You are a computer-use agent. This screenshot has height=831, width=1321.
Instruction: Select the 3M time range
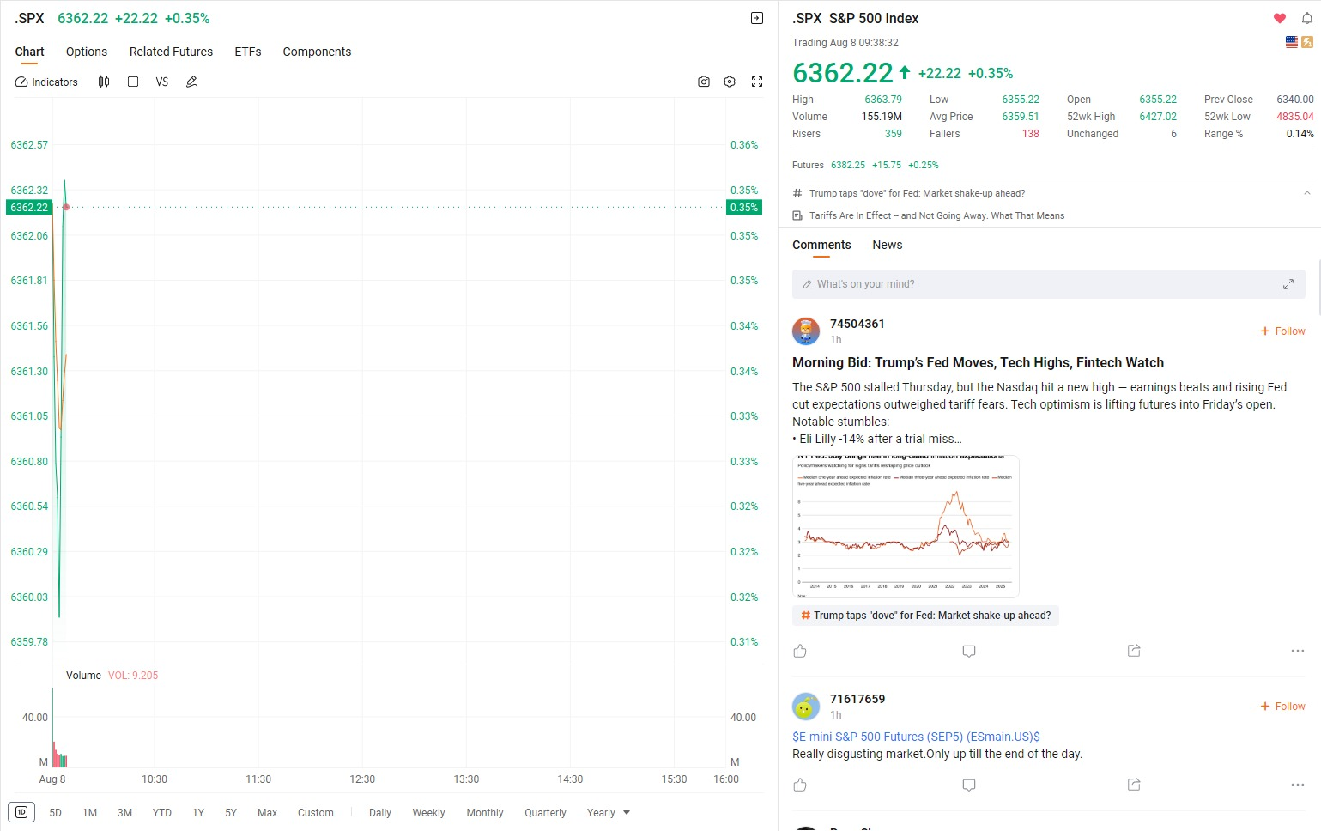point(124,813)
